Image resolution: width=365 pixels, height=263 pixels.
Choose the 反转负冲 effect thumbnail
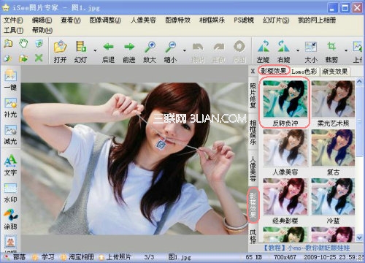pos(285,102)
